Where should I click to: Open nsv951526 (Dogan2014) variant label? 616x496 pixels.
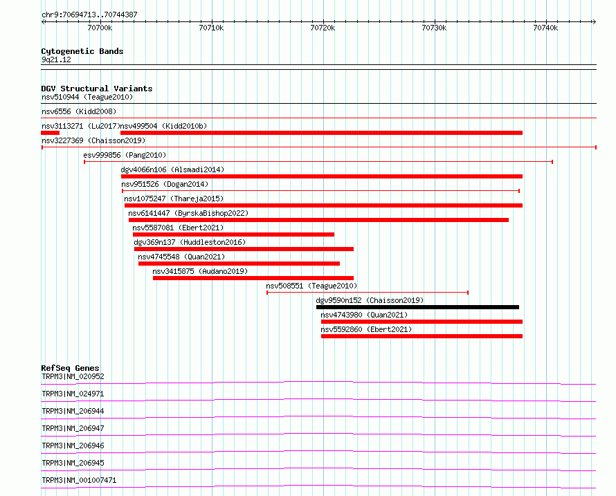[x=165, y=184]
